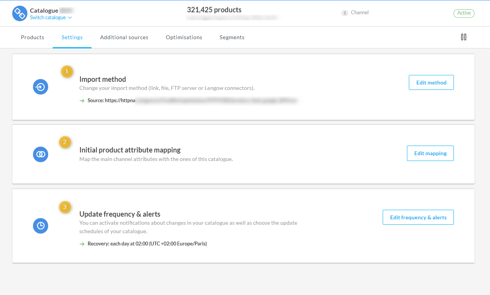
Task: Click the Edit mapping button
Action: point(430,153)
